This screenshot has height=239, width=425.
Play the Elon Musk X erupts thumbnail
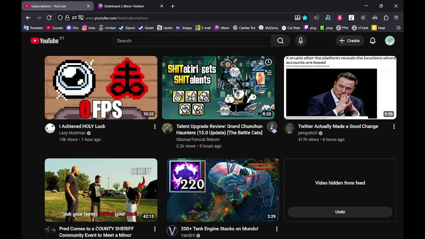click(x=340, y=87)
